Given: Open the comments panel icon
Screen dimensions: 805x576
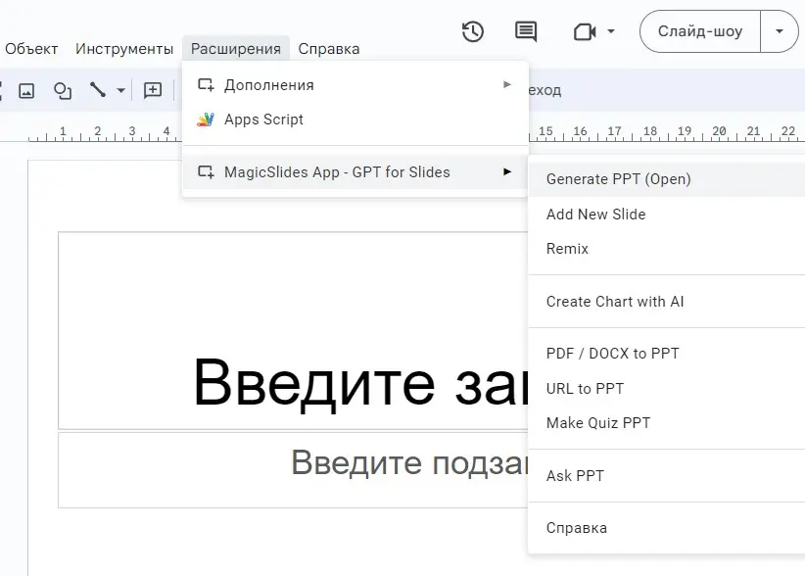Looking at the screenshot, I should [x=525, y=31].
